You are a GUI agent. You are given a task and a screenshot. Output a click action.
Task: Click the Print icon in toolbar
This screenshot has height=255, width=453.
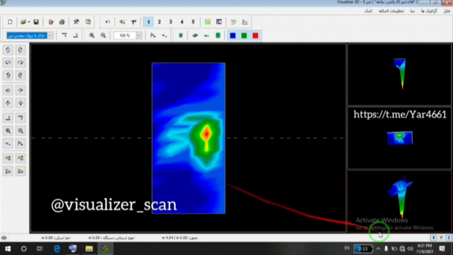tap(61, 22)
